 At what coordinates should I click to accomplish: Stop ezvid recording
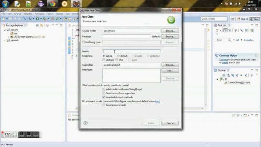[x=29, y=134]
